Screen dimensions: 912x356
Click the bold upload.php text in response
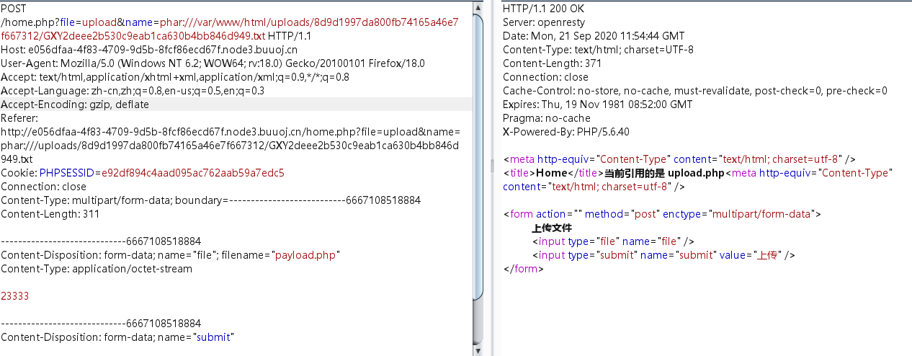click(x=696, y=173)
